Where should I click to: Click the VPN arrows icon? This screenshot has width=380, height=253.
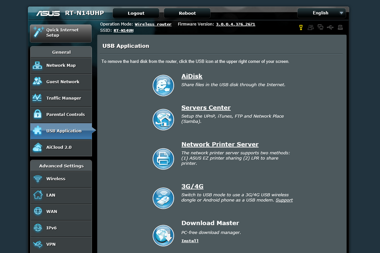coord(38,244)
